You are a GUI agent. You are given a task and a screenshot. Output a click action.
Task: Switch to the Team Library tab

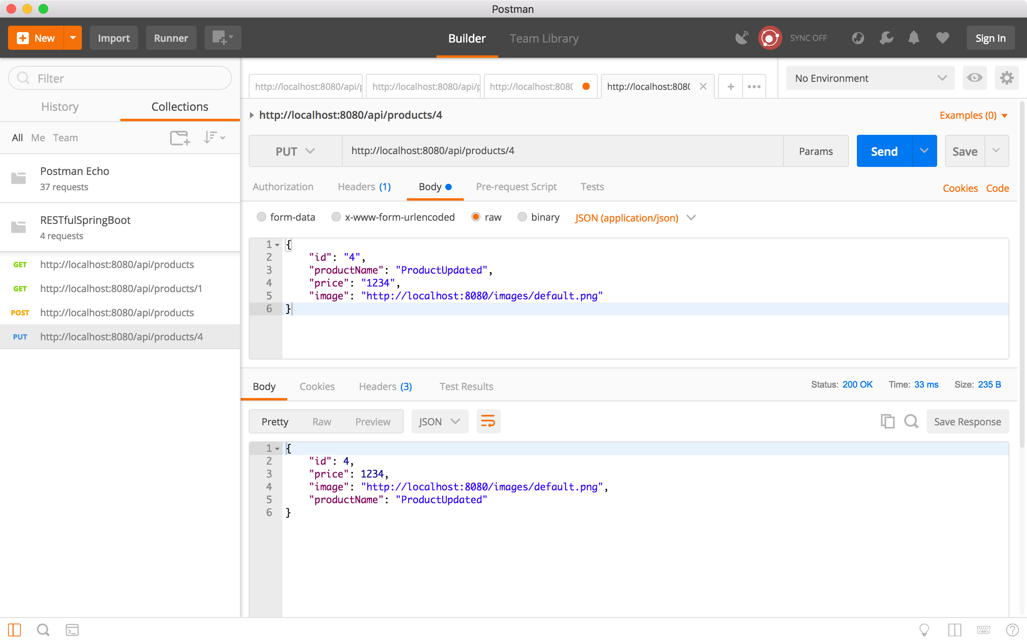click(x=544, y=38)
